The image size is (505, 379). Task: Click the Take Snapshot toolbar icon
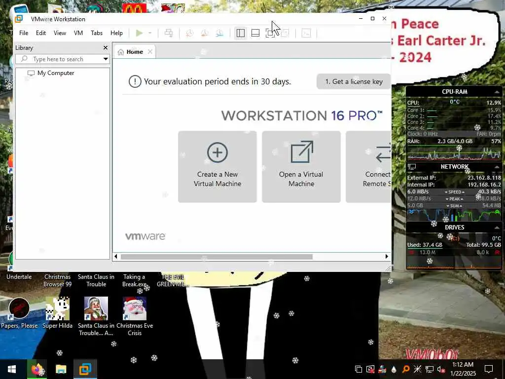(x=189, y=33)
